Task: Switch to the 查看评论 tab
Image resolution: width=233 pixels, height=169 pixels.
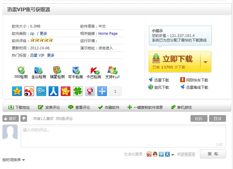Action: 79,108
